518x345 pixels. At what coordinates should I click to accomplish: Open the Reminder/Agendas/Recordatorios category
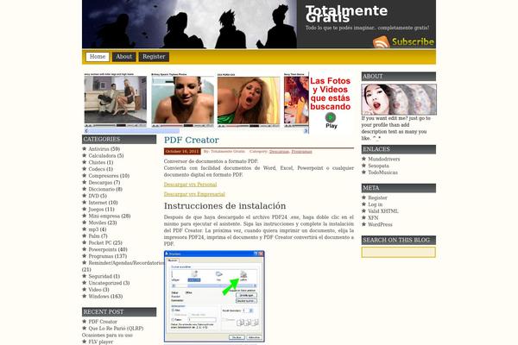[126, 263]
